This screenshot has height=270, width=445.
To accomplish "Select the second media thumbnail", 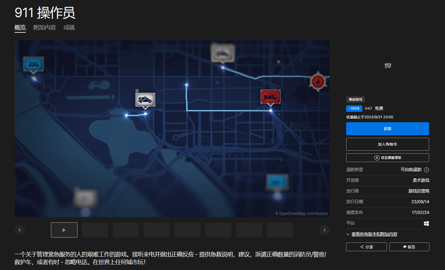I will coord(95,230).
